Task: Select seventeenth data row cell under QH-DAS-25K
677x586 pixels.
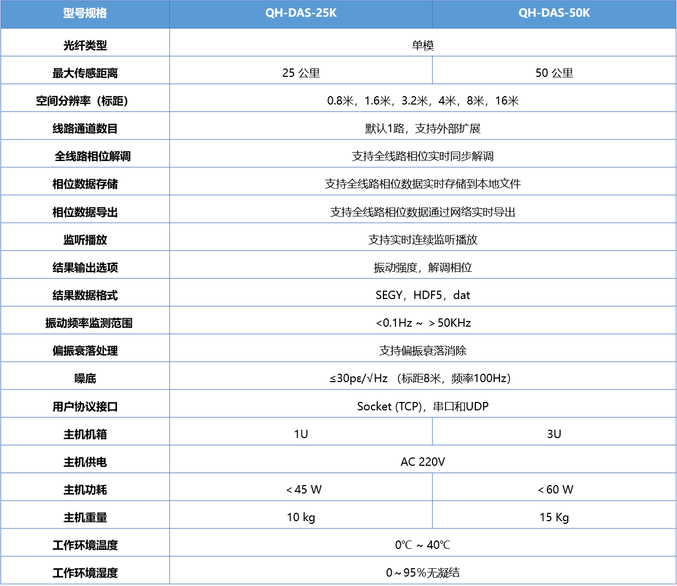Action: coord(301,487)
